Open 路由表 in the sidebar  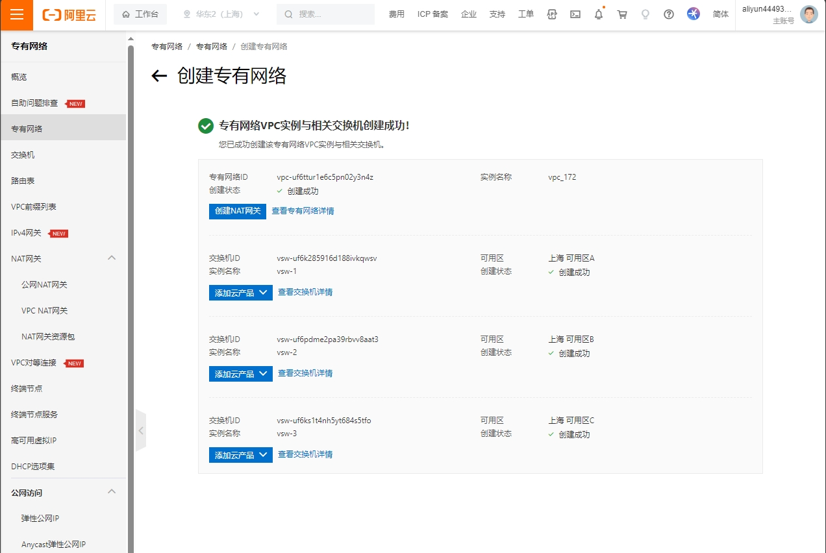[x=23, y=181]
